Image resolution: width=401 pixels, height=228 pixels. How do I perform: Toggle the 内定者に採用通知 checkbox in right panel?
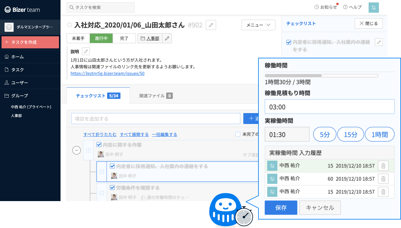pos(288,42)
